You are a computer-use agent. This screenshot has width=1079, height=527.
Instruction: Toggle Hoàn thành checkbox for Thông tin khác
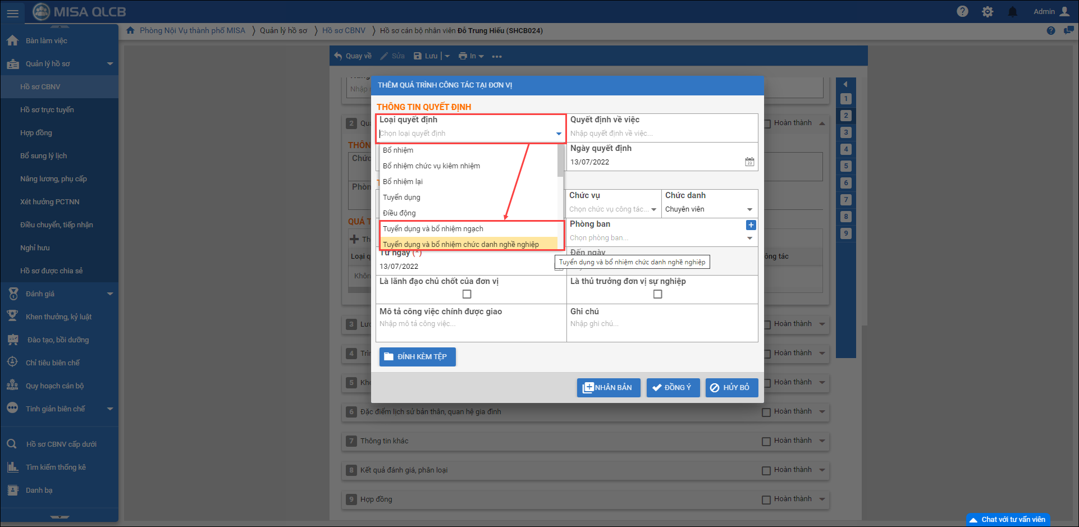pyautogui.click(x=766, y=442)
